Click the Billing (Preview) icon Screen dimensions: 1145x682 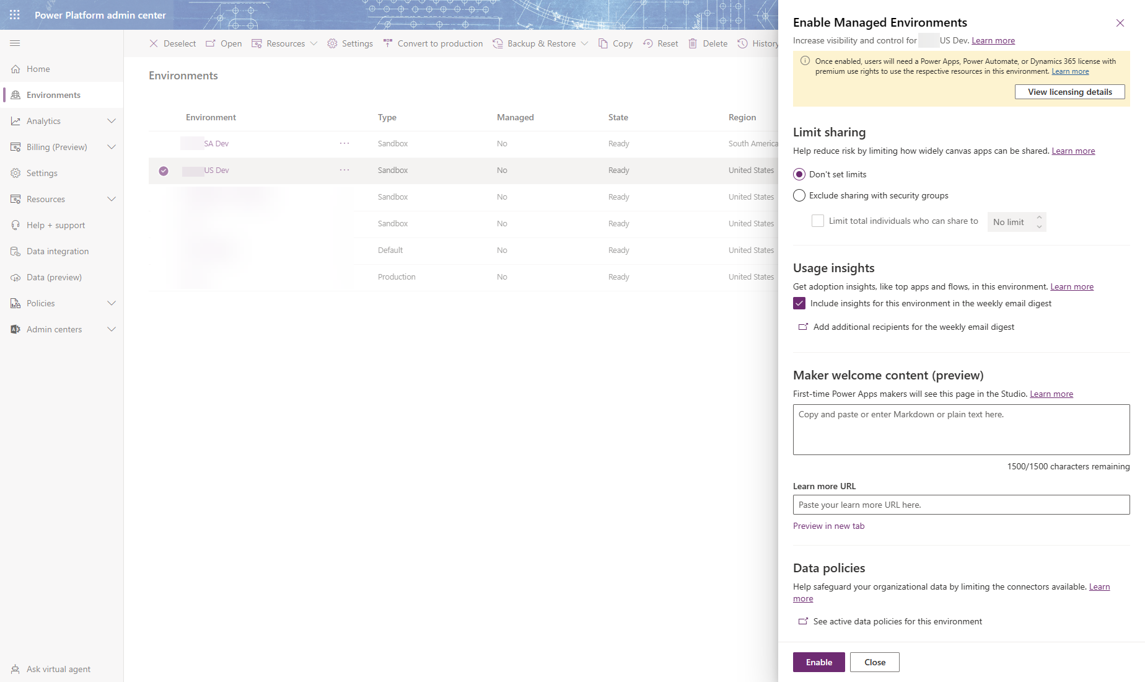point(15,147)
